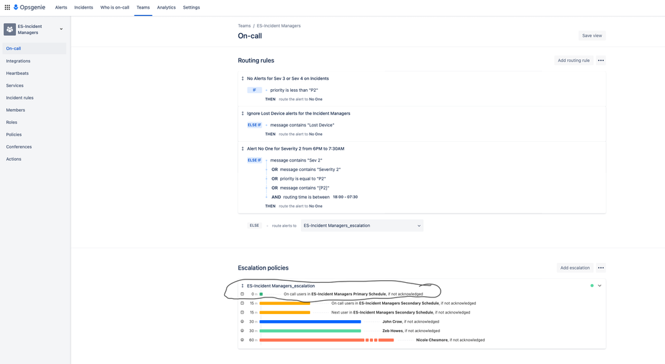Click John Crow in escalation steps
665x364 pixels.
tap(392, 321)
